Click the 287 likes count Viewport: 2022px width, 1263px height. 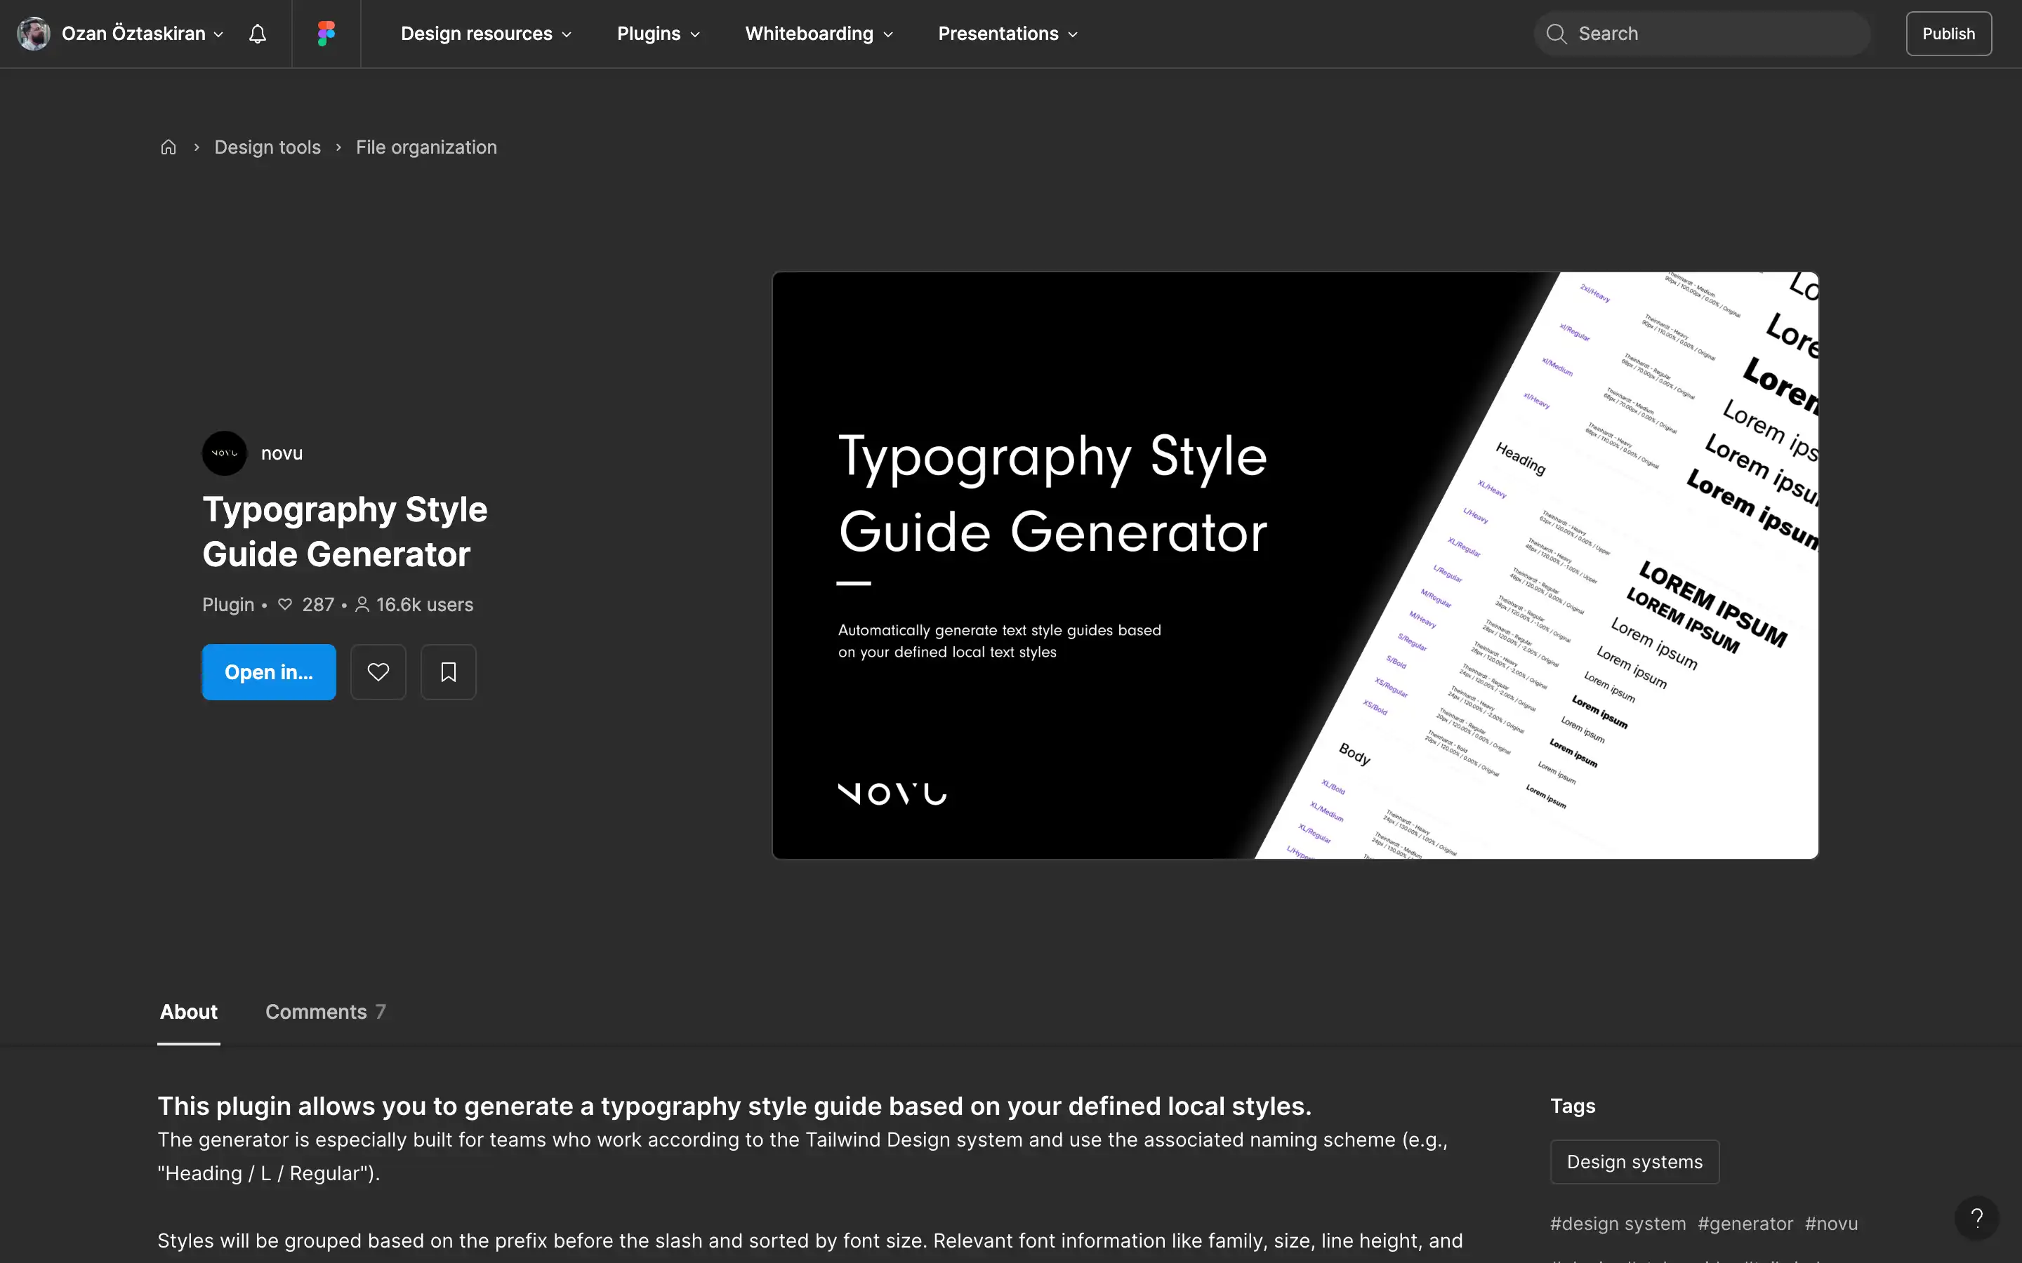click(306, 604)
